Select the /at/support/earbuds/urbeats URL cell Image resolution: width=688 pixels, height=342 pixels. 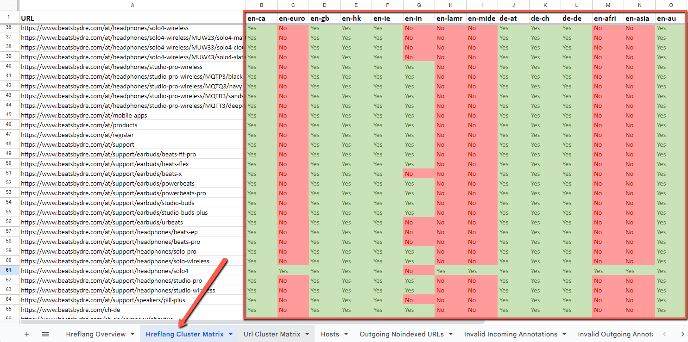pos(133,222)
